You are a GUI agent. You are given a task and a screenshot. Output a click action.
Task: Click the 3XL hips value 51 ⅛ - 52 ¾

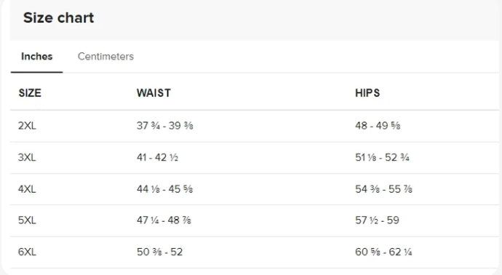[382, 157]
